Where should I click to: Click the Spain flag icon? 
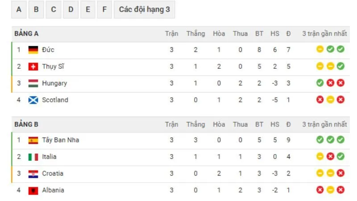pos(33,140)
